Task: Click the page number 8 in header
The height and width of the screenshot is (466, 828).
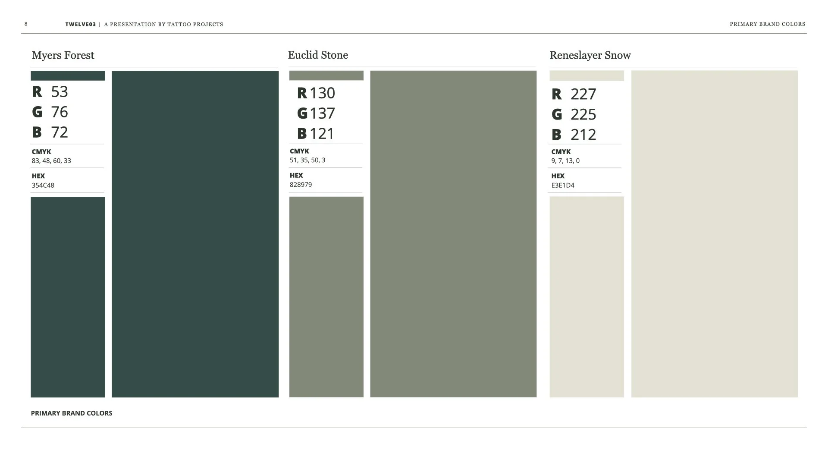Action: 26,24
